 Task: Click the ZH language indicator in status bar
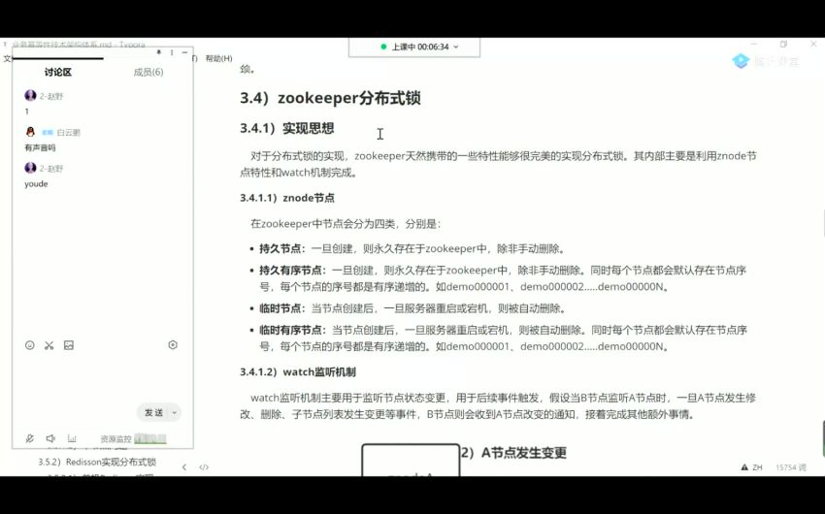point(757,467)
